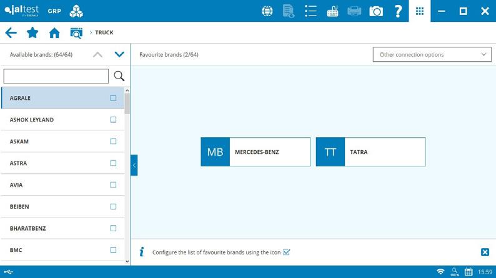Click scrollbar up arrow in brand list
This screenshot has width=496, height=278.
click(127, 90)
